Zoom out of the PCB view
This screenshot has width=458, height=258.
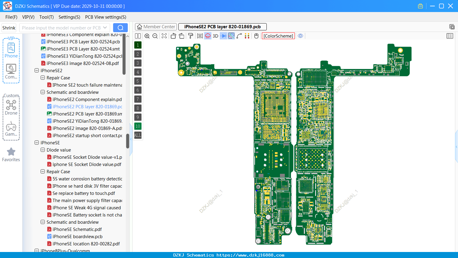coord(155,36)
